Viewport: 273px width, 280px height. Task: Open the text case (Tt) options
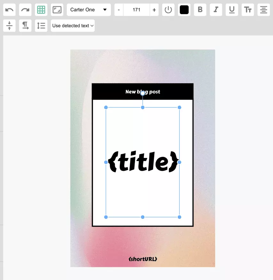[248, 10]
